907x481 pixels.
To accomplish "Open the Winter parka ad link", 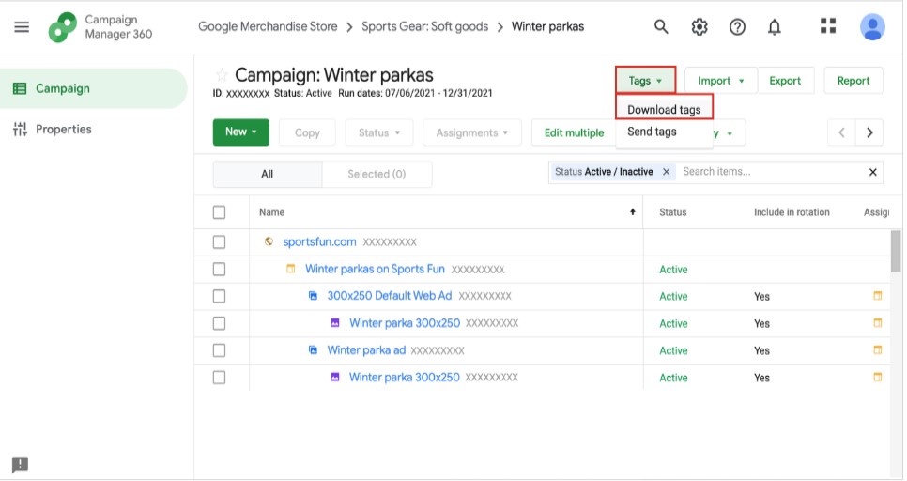I will pyautogui.click(x=366, y=349).
